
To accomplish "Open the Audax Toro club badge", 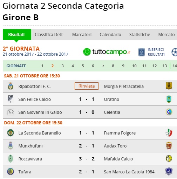I will (169, 146).
